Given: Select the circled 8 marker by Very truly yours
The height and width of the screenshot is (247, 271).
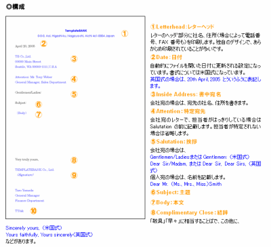Looking at the screenshot, I should [x=74, y=160].
